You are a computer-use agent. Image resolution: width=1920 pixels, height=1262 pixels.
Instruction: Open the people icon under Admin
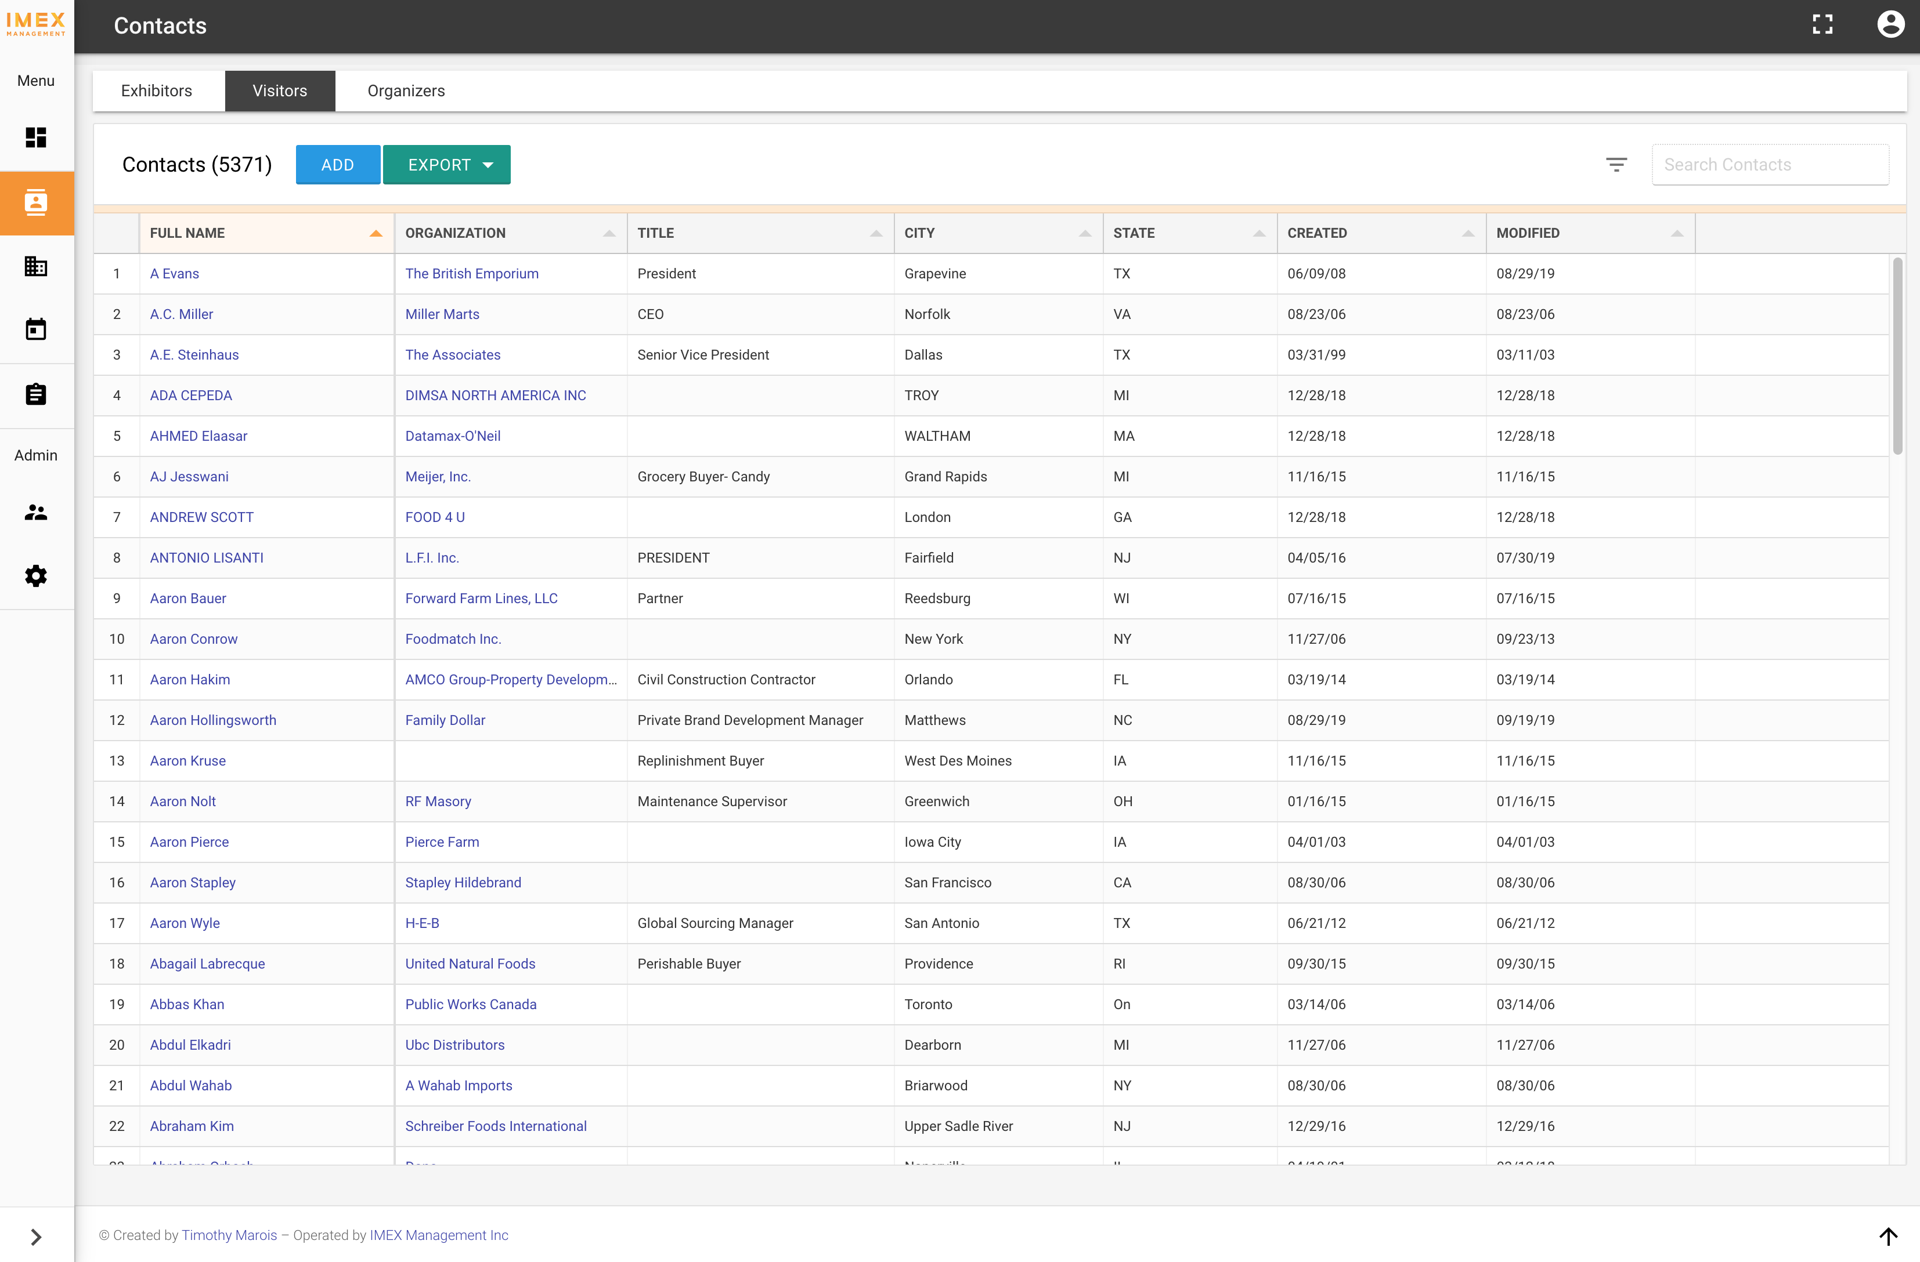point(35,513)
